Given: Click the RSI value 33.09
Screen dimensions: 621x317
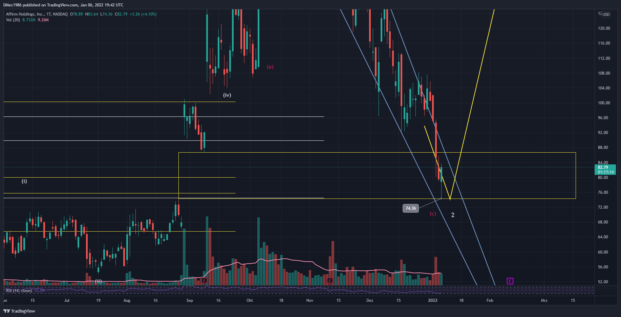Looking at the screenshot, I should coord(39,291).
